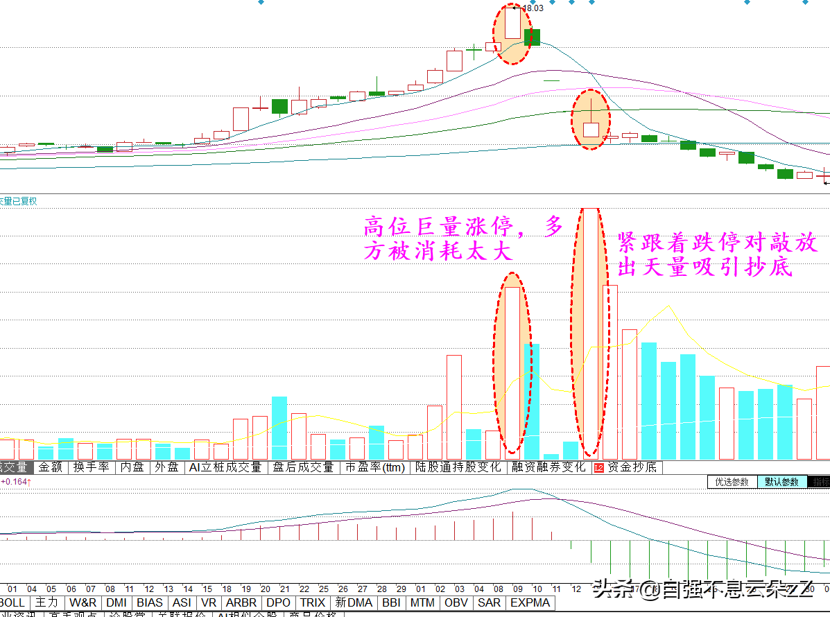
Task: Click the 18.03 high price label
Action: (x=533, y=8)
